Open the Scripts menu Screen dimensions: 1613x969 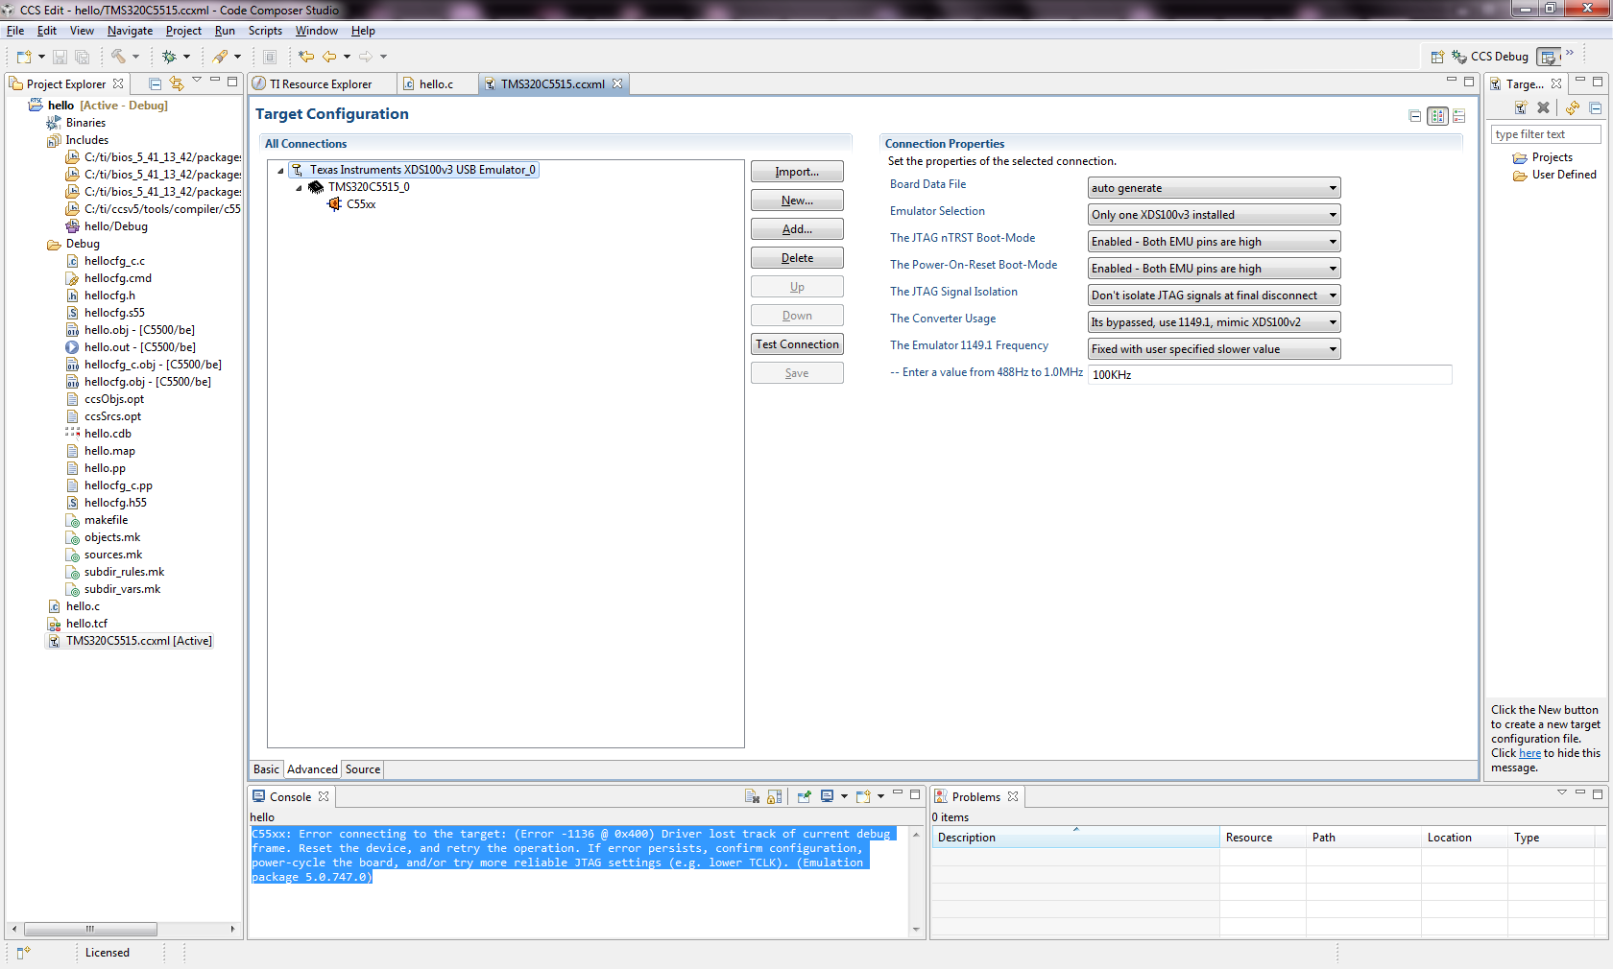[x=265, y=31]
